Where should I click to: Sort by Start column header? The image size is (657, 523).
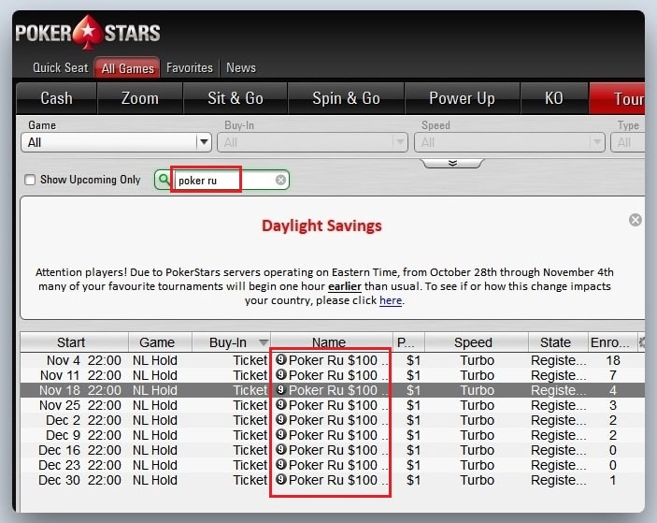click(74, 342)
